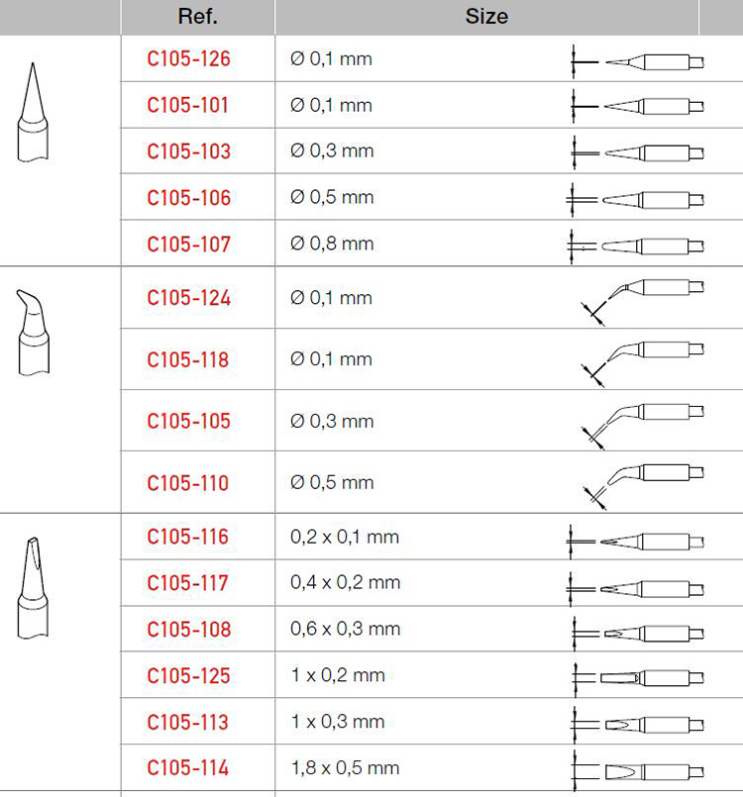The height and width of the screenshot is (797, 743).
Task: Click the C105-126 tip dimension diagram
Action: click(x=638, y=61)
